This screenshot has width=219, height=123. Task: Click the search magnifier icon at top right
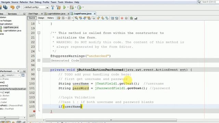(x=199, y=2)
